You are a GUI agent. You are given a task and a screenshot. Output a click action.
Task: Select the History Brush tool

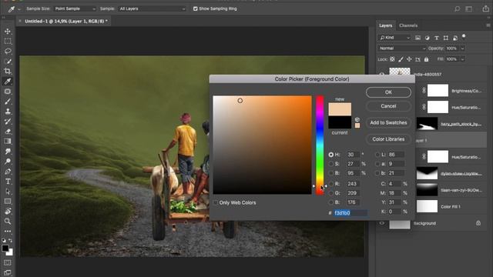coord(8,122)
